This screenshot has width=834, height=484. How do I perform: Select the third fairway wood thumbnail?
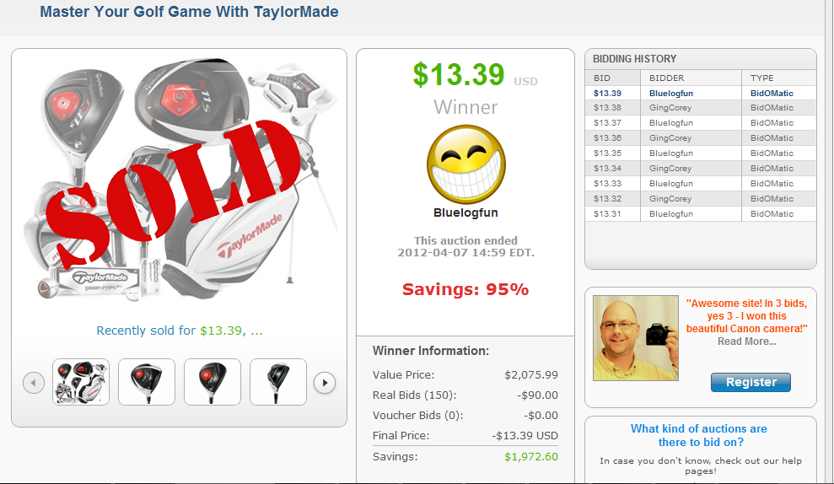(213, 382)
